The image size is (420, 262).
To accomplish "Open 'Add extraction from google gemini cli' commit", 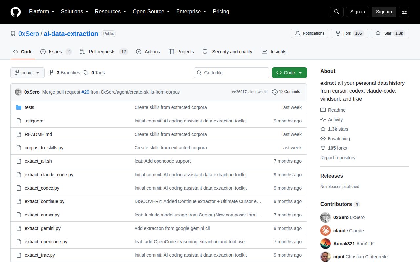I will pos(172,228).
